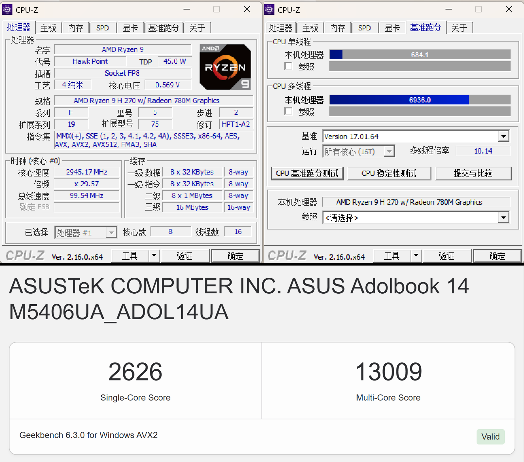
Task: Click the 本机处理器 AMD Ryzen 9 H 270 field
Action: point(416,202)
